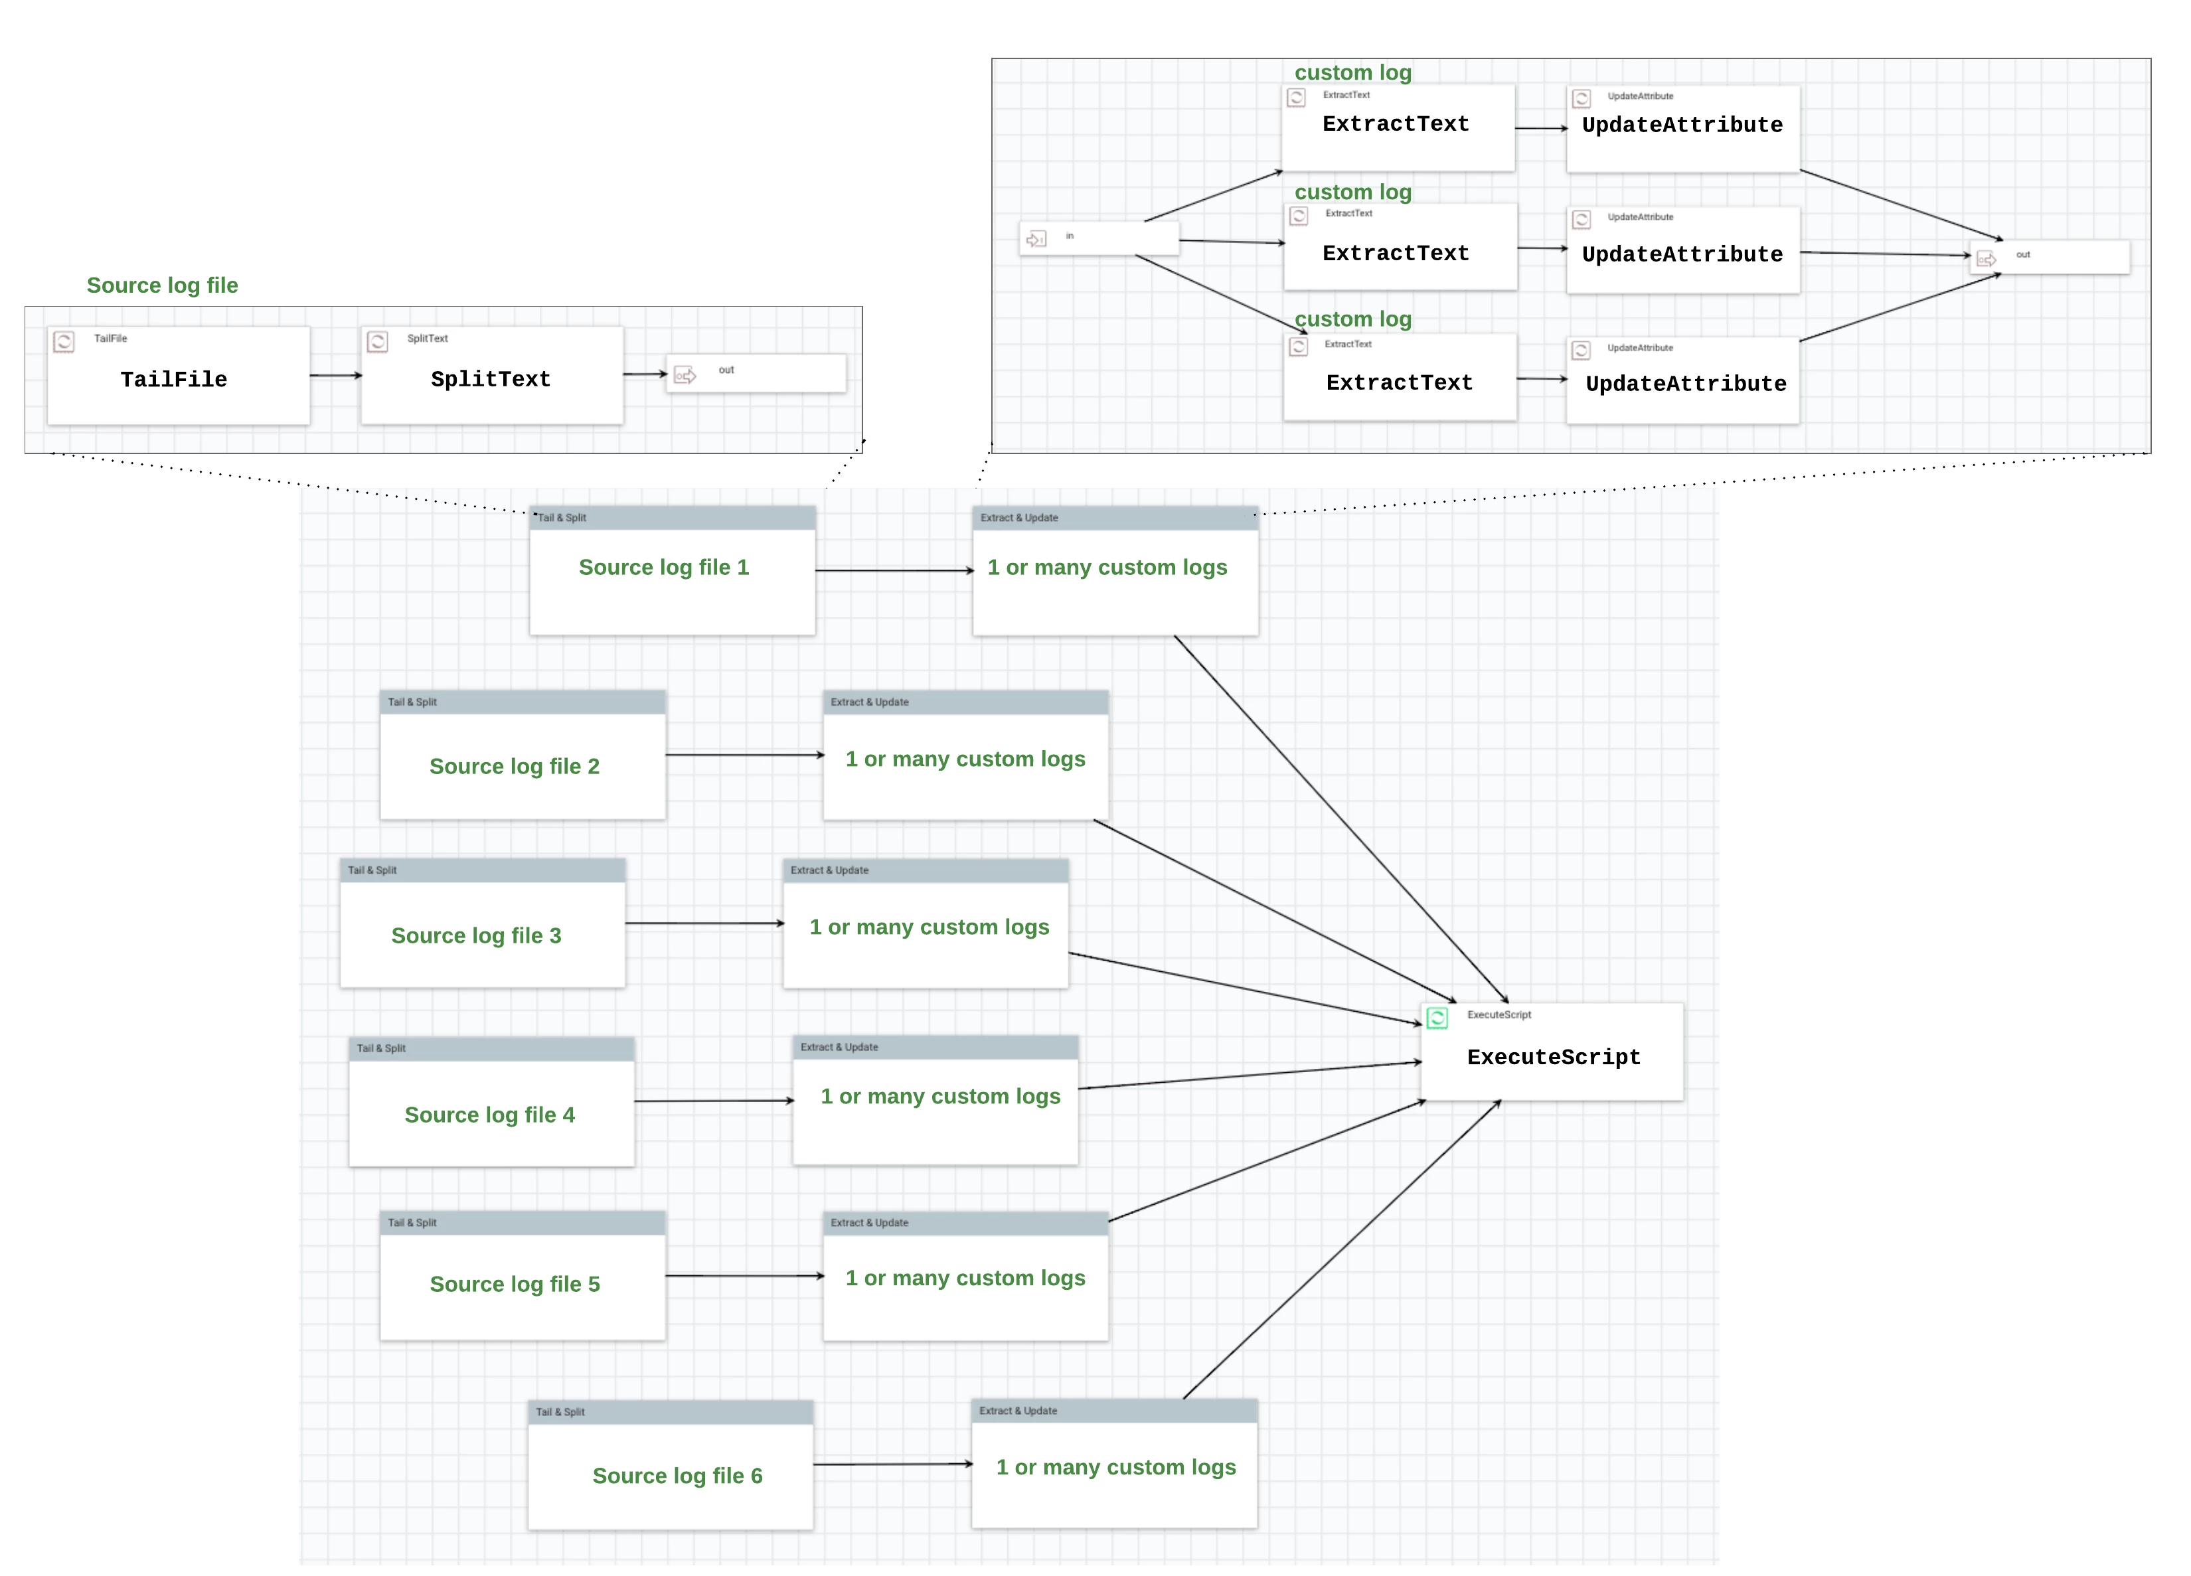Screen dimensions: 2191x1576
Task: Select the SplitText processor box
Action: (492, 376)
